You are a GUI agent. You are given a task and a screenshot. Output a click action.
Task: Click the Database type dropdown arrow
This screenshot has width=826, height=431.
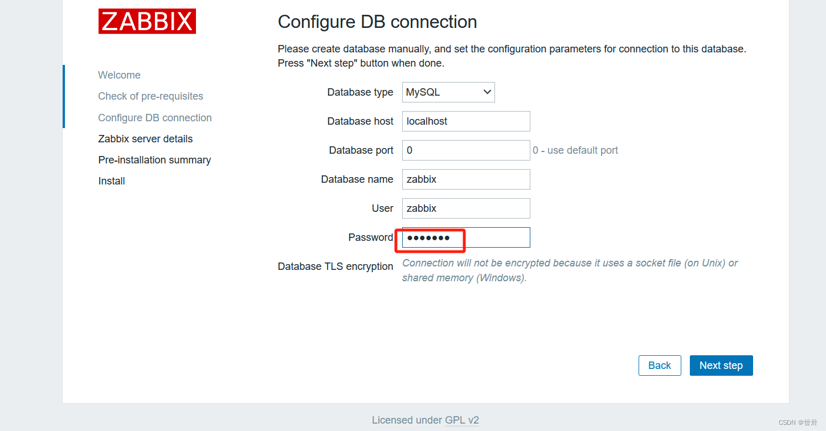487,92
